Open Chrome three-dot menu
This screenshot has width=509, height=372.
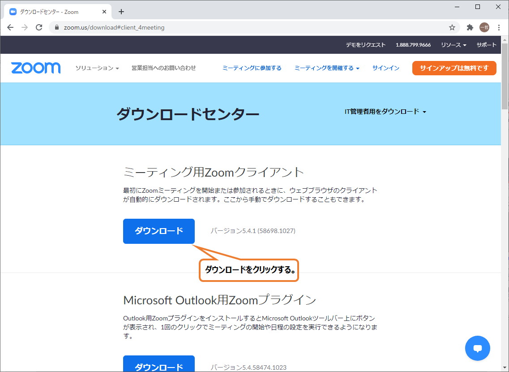coord(499,27)
